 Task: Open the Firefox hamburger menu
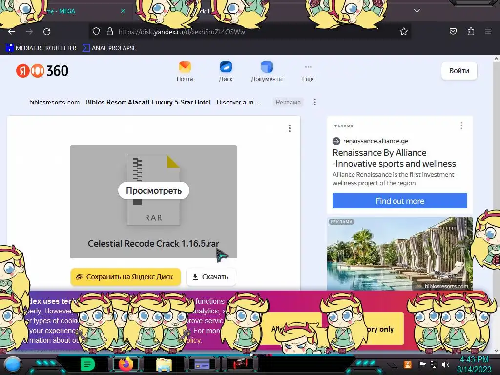coord(488,32)
